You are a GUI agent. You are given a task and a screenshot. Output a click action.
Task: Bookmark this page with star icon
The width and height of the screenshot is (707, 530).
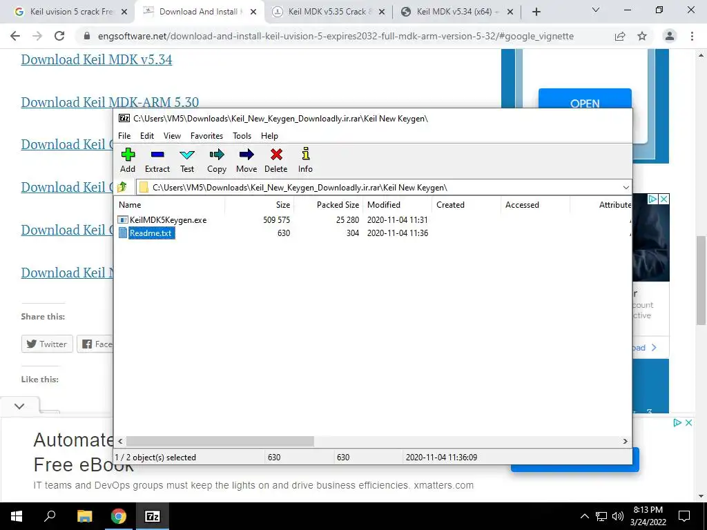click(642, 36)
